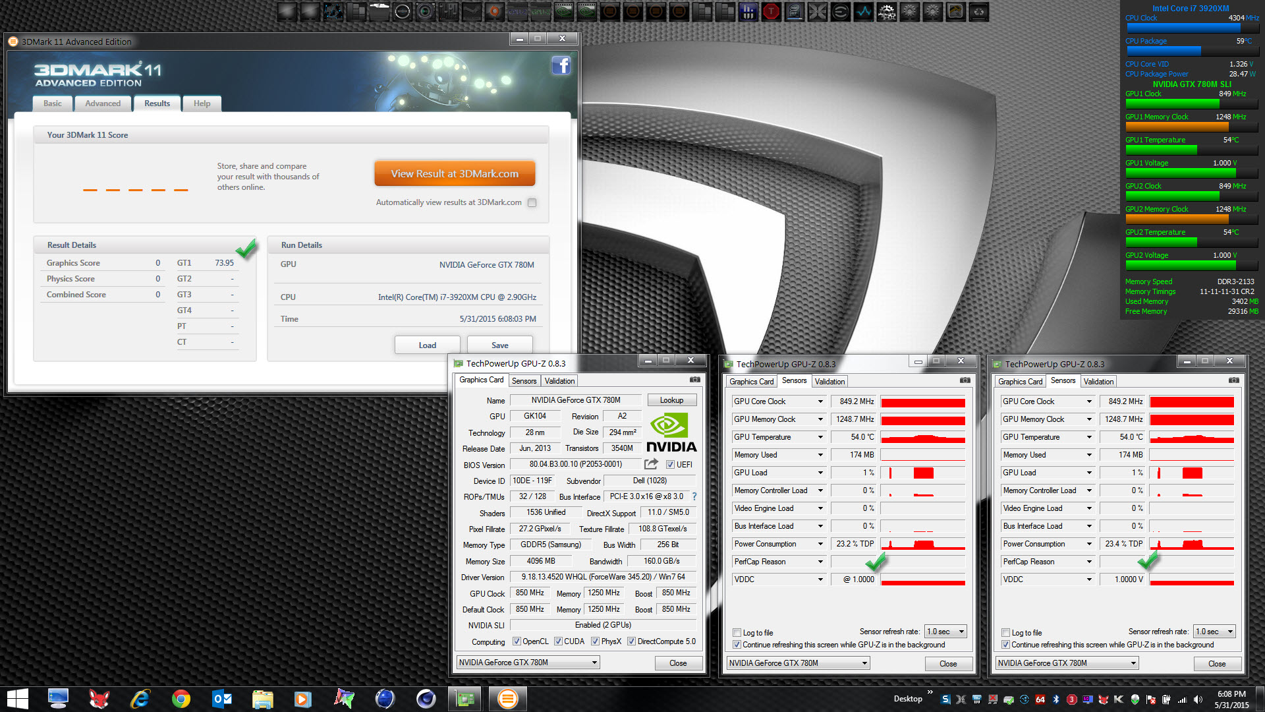Click the Bus Interface question mark icon

[694, 496]
